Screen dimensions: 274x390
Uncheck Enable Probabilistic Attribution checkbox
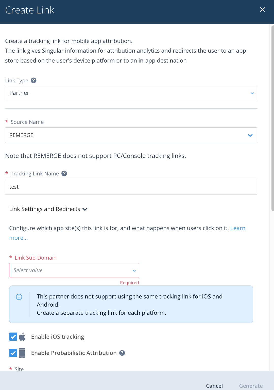pyautogui.click(x=13, y=353)
